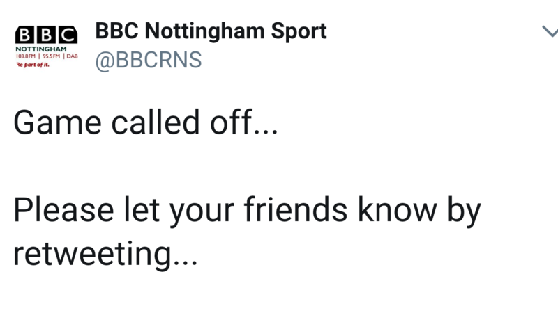Click the word "Nottingham" in account name
The height and width of the screenshot is (313, 558).
204,32
